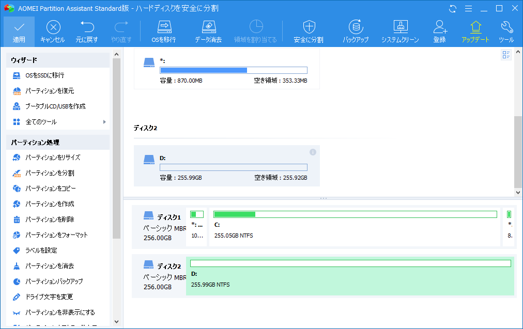Toggle the view mode icon in disk list
Image resolution: width=523 pixels, height=329 pixels.
(506, 55)
